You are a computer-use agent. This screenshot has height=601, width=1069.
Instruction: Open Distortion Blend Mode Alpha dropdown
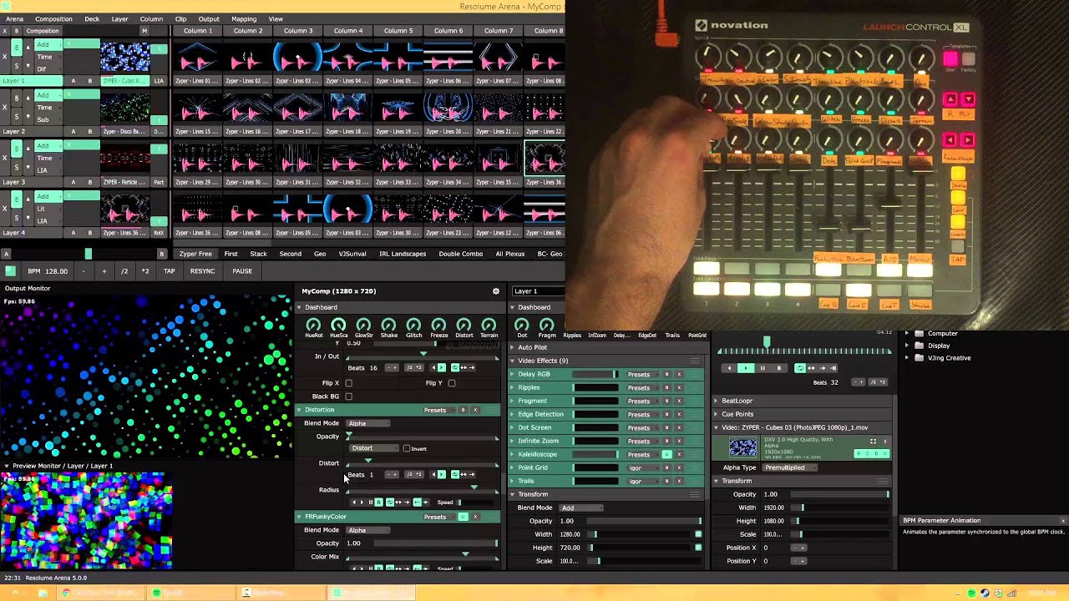[368, 423]
